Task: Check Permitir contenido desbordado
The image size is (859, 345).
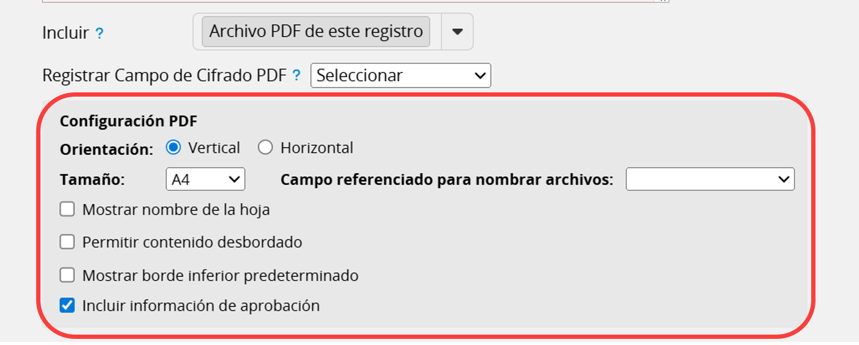Action: (67, 242)
